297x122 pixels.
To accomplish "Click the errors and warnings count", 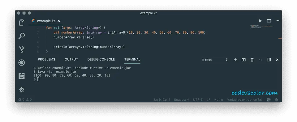I will click(25, 100).
